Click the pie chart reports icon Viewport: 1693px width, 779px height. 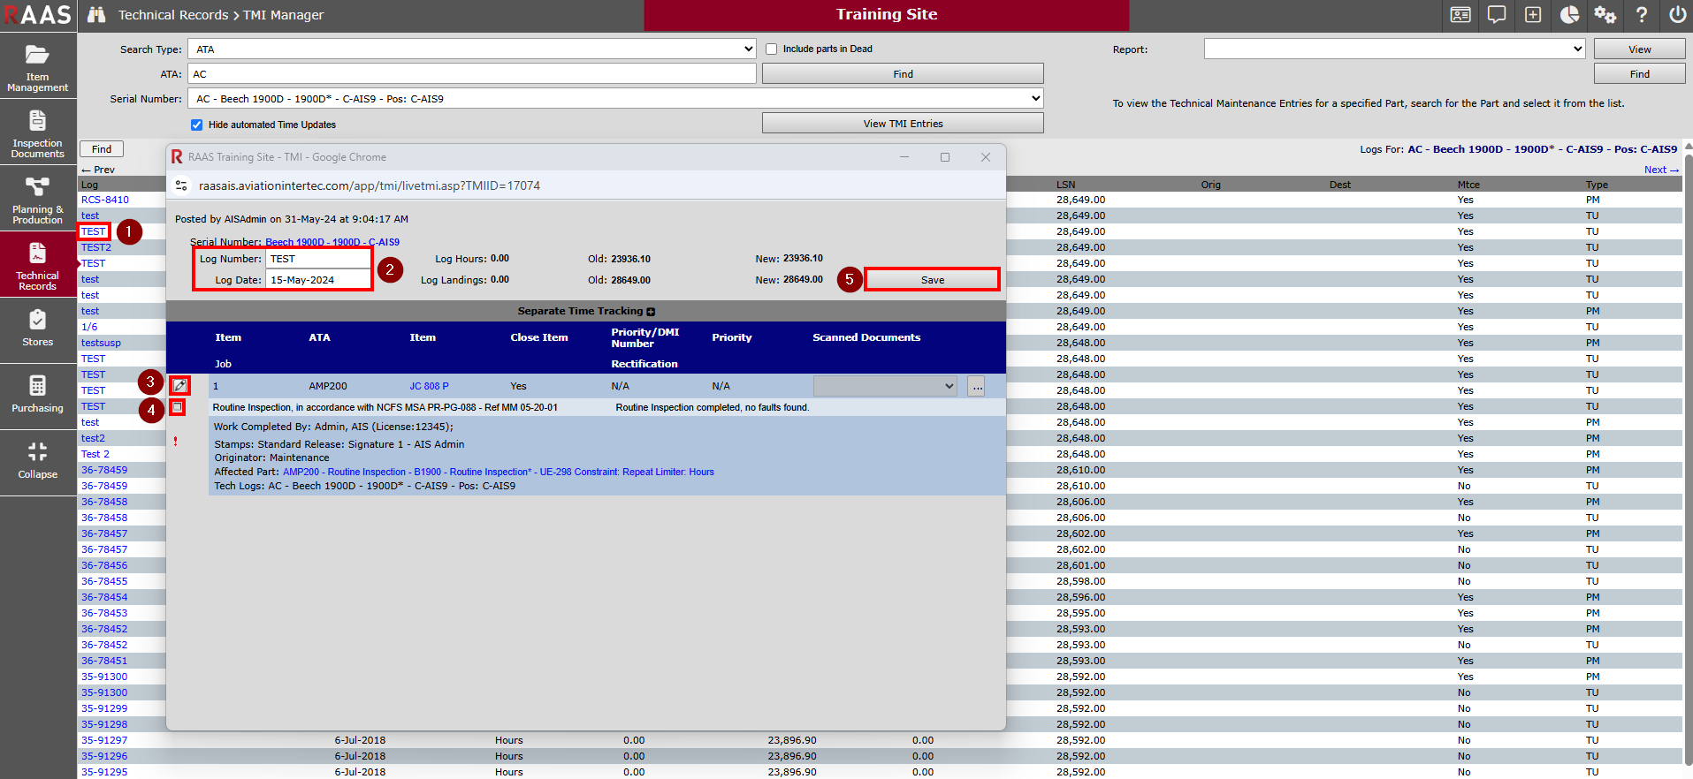point(1569,15)
